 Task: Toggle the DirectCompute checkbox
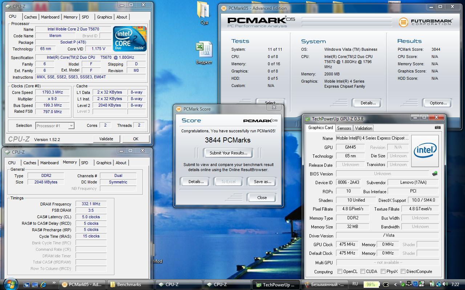click(403, 271)
